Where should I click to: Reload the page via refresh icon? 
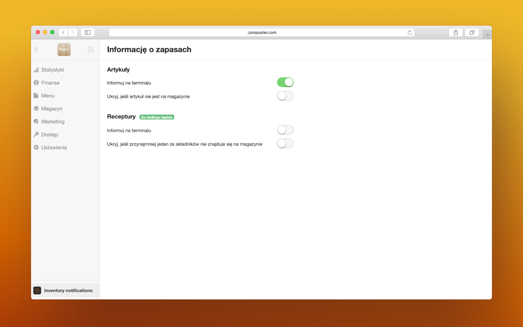410,32
